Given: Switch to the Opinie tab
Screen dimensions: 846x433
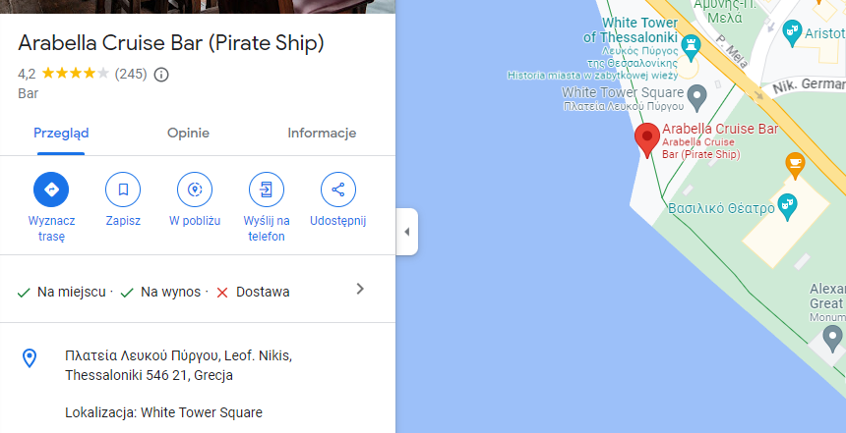Looking at the screenshot, I should [188, 134].
